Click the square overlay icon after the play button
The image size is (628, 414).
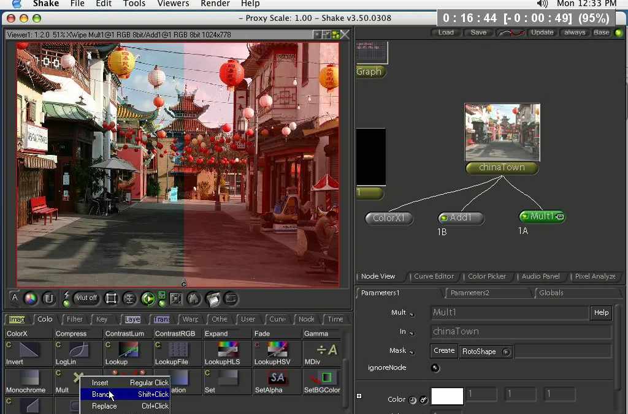point(176,298)
